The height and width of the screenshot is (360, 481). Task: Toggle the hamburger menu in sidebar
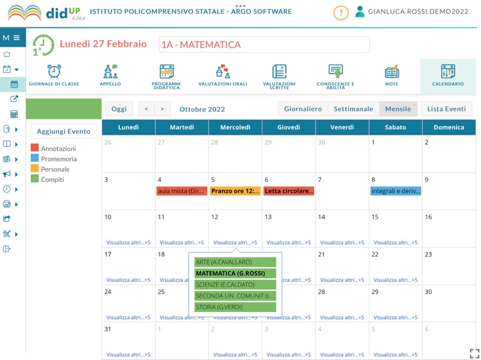[17, 38]
